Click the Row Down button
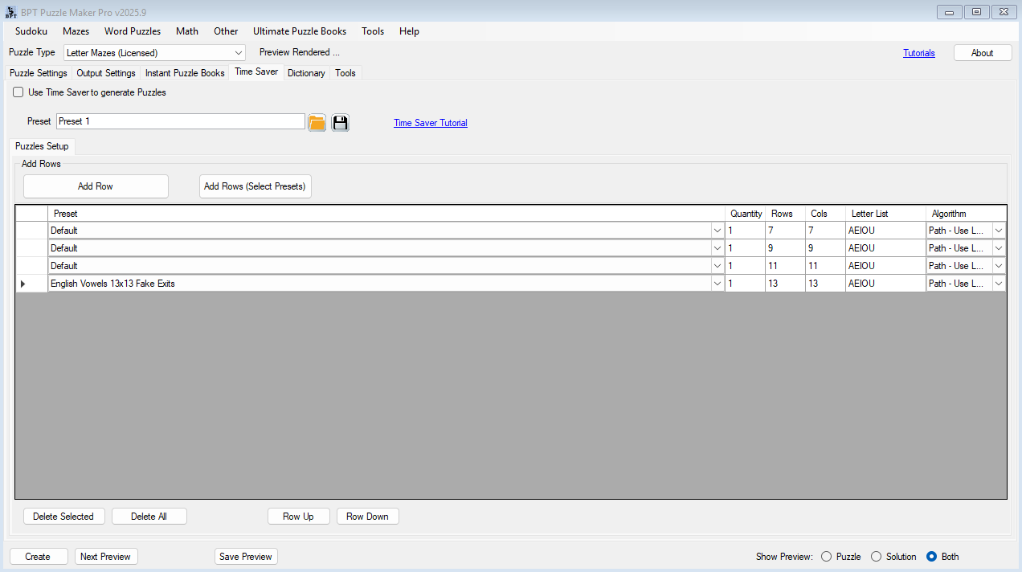 coord(367,517)
